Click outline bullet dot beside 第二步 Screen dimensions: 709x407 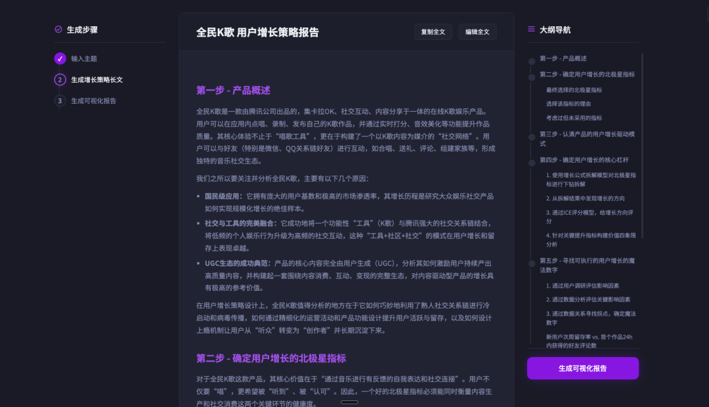(x=532, y=77)
